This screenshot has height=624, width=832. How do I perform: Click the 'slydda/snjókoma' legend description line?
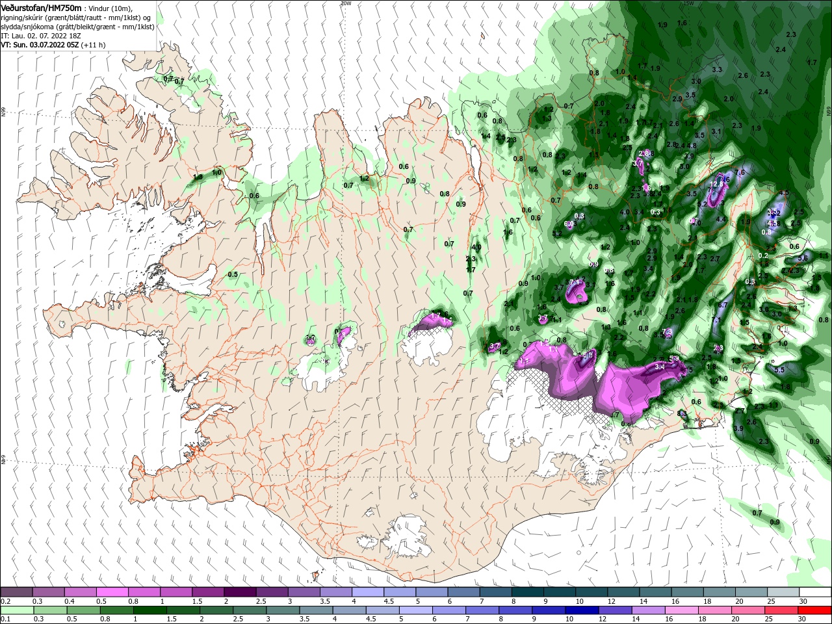pos(77,27)
